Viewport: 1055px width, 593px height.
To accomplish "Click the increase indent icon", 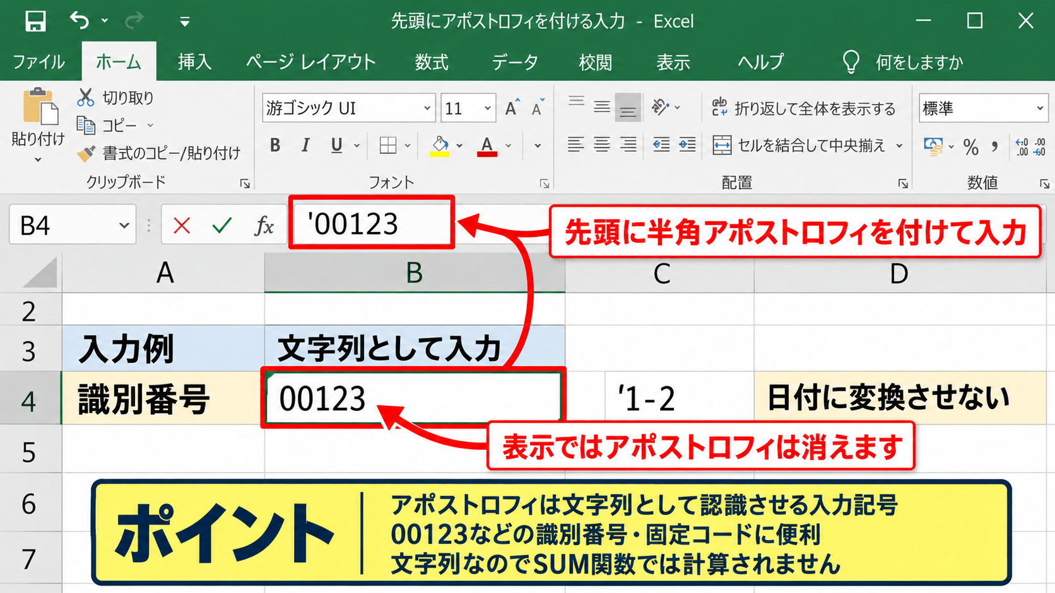I will (687, 146).
